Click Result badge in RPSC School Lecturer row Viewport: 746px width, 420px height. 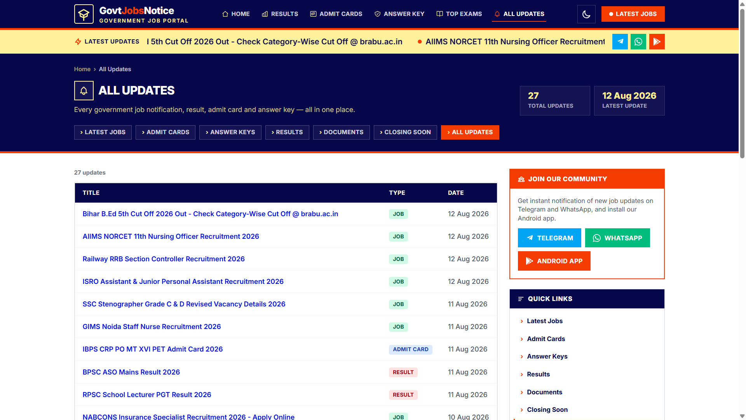click(403, 395)
